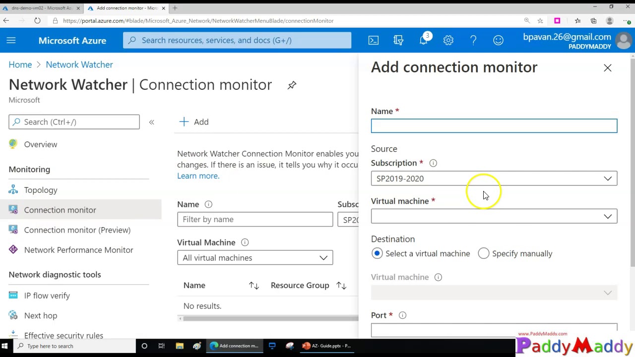The height and width of the screenshot is (357, 635).
Task: Follow the Learn more link
Action: tap(198, 176)
